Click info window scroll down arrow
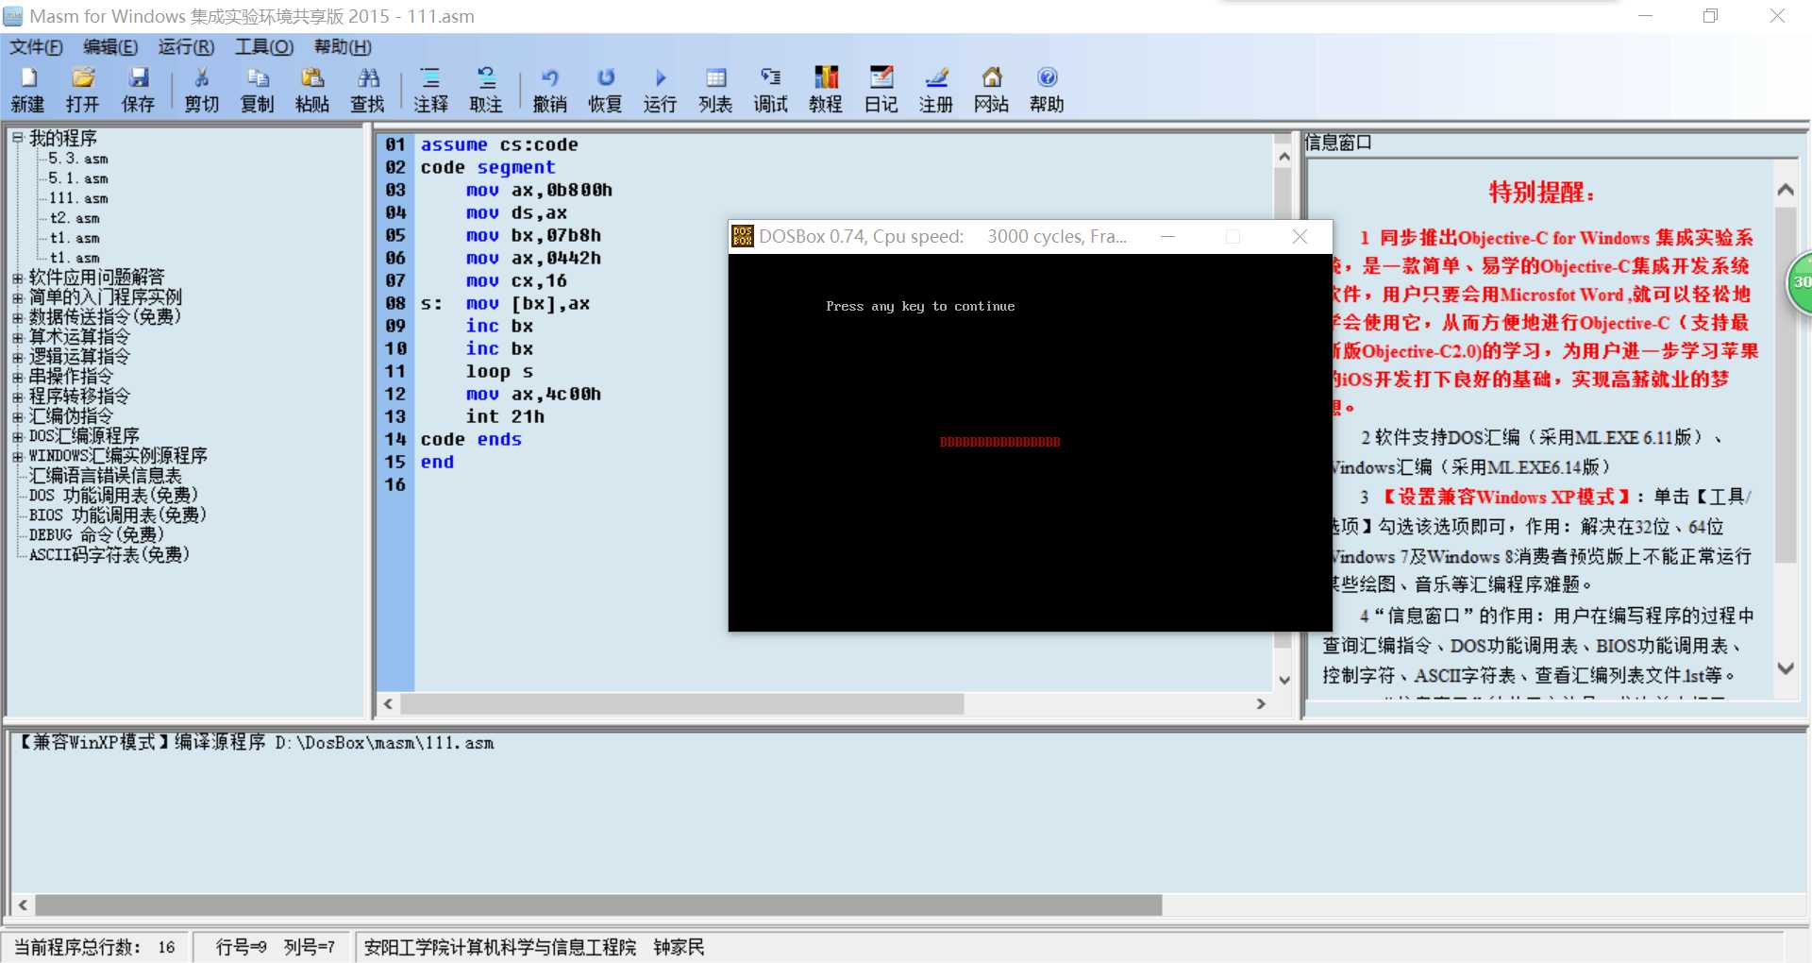 [x=1785, y=668]
